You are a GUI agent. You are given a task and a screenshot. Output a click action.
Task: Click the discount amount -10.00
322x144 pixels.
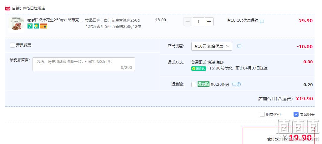coord(305,47)
